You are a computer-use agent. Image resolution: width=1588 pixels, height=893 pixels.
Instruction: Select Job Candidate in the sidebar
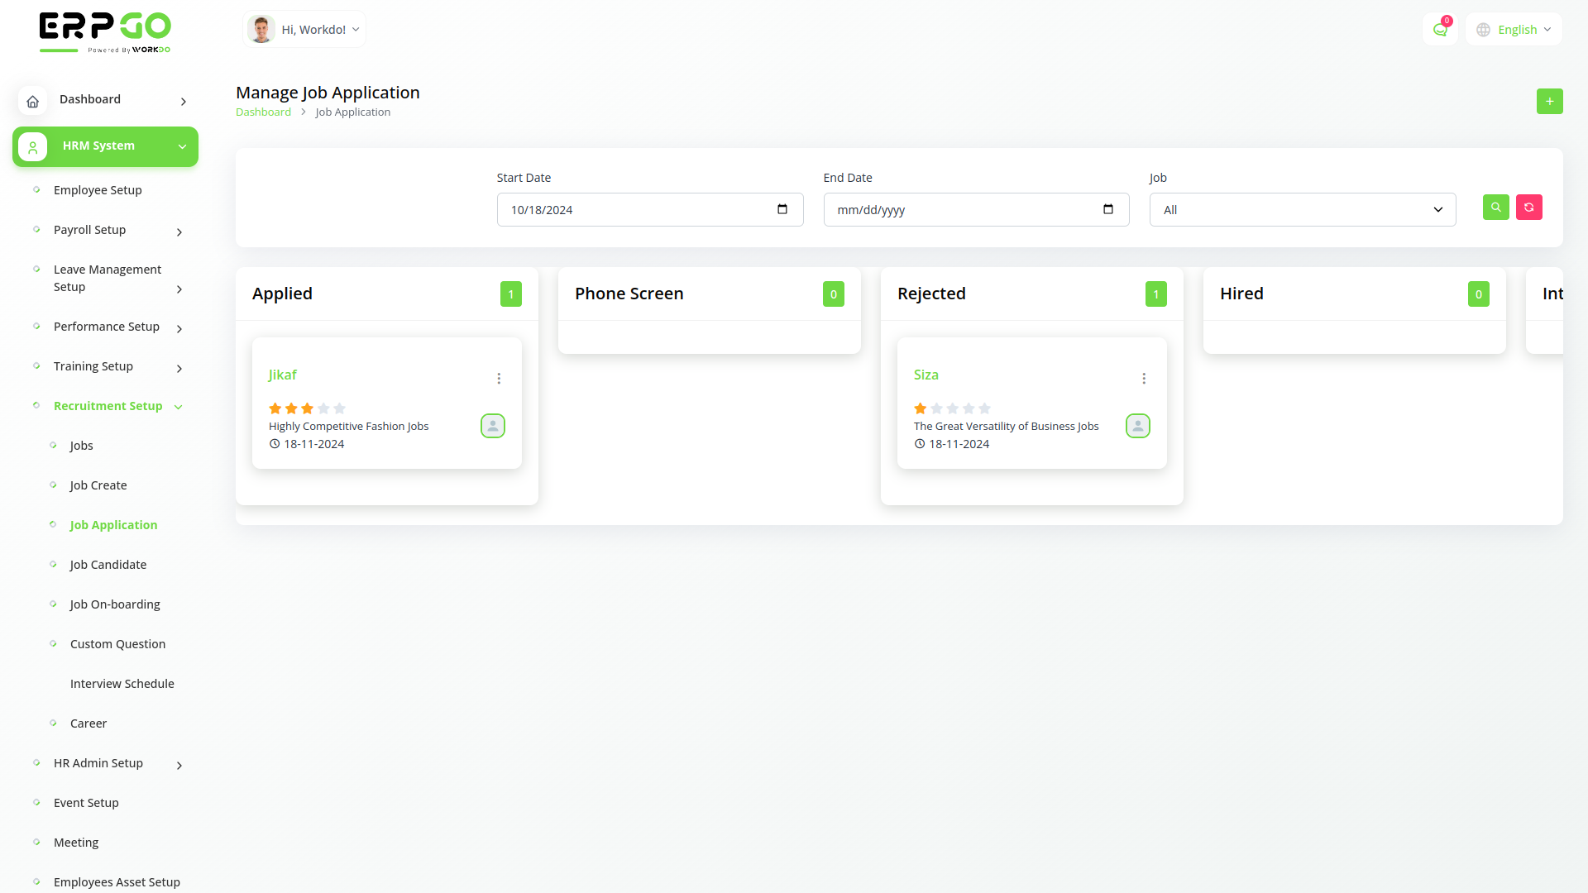[108, 564]
